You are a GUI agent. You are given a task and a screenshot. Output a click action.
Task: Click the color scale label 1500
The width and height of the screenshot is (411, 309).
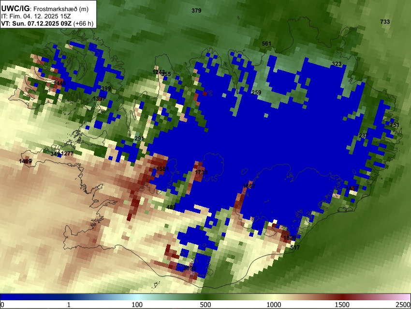[x=342, y=305]
